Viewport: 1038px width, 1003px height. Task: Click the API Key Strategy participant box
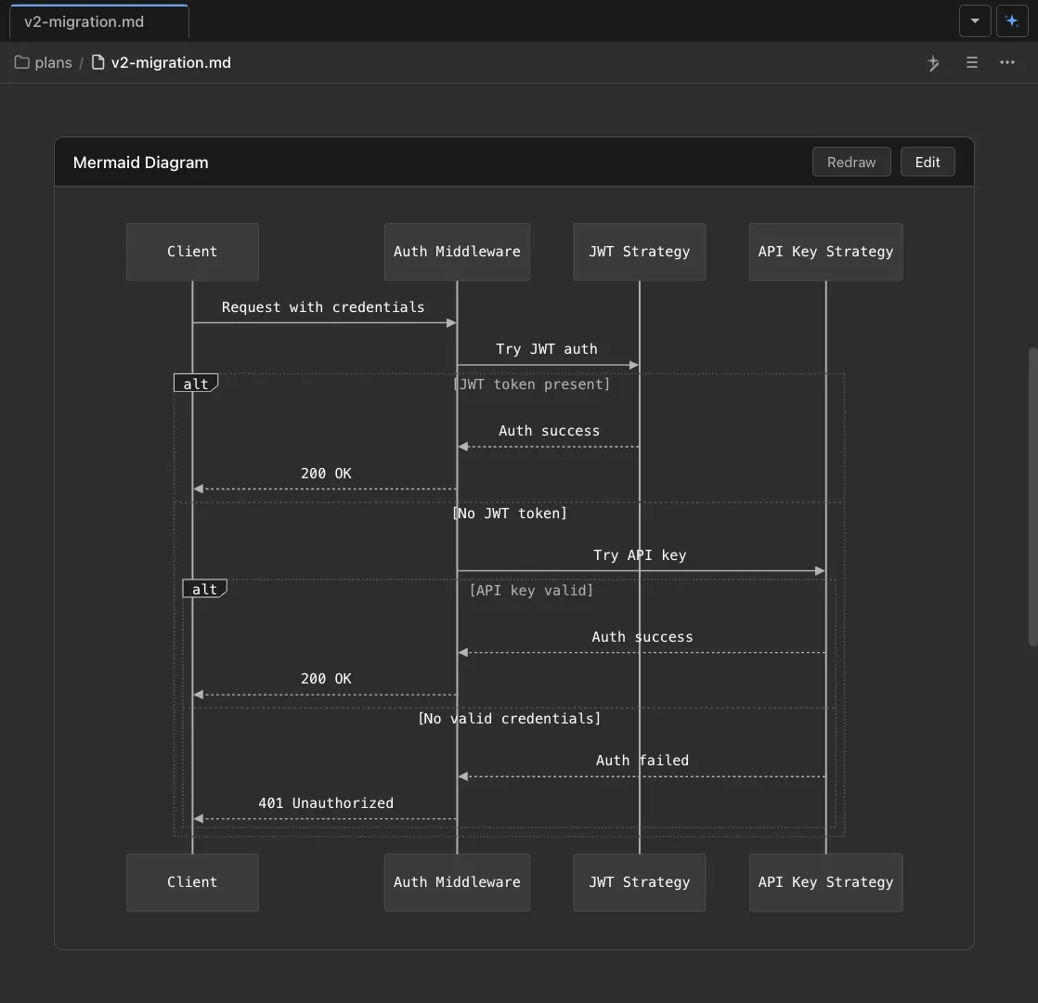[825, 251]
